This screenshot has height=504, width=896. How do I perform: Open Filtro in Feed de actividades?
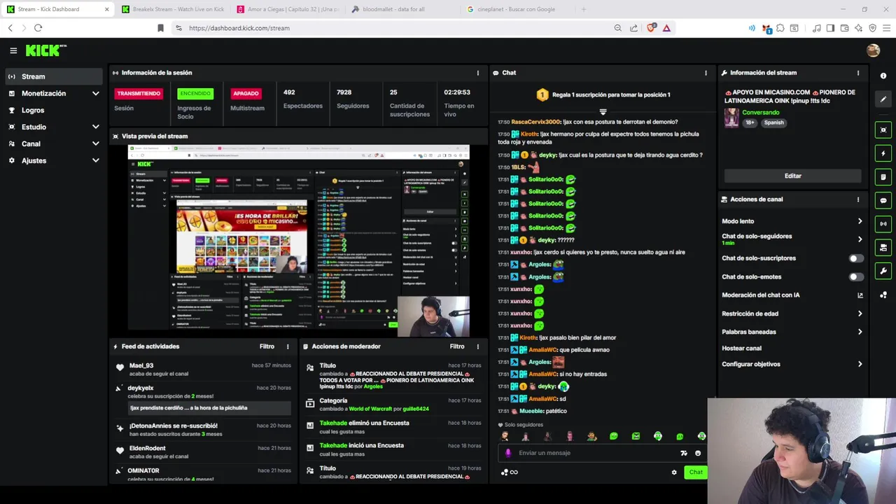tap(267, 346)
